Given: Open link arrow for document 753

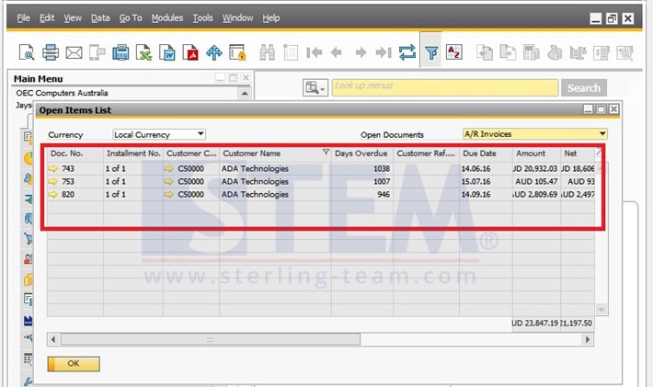Looking at the screenshot, I should (x=53, y=181).
